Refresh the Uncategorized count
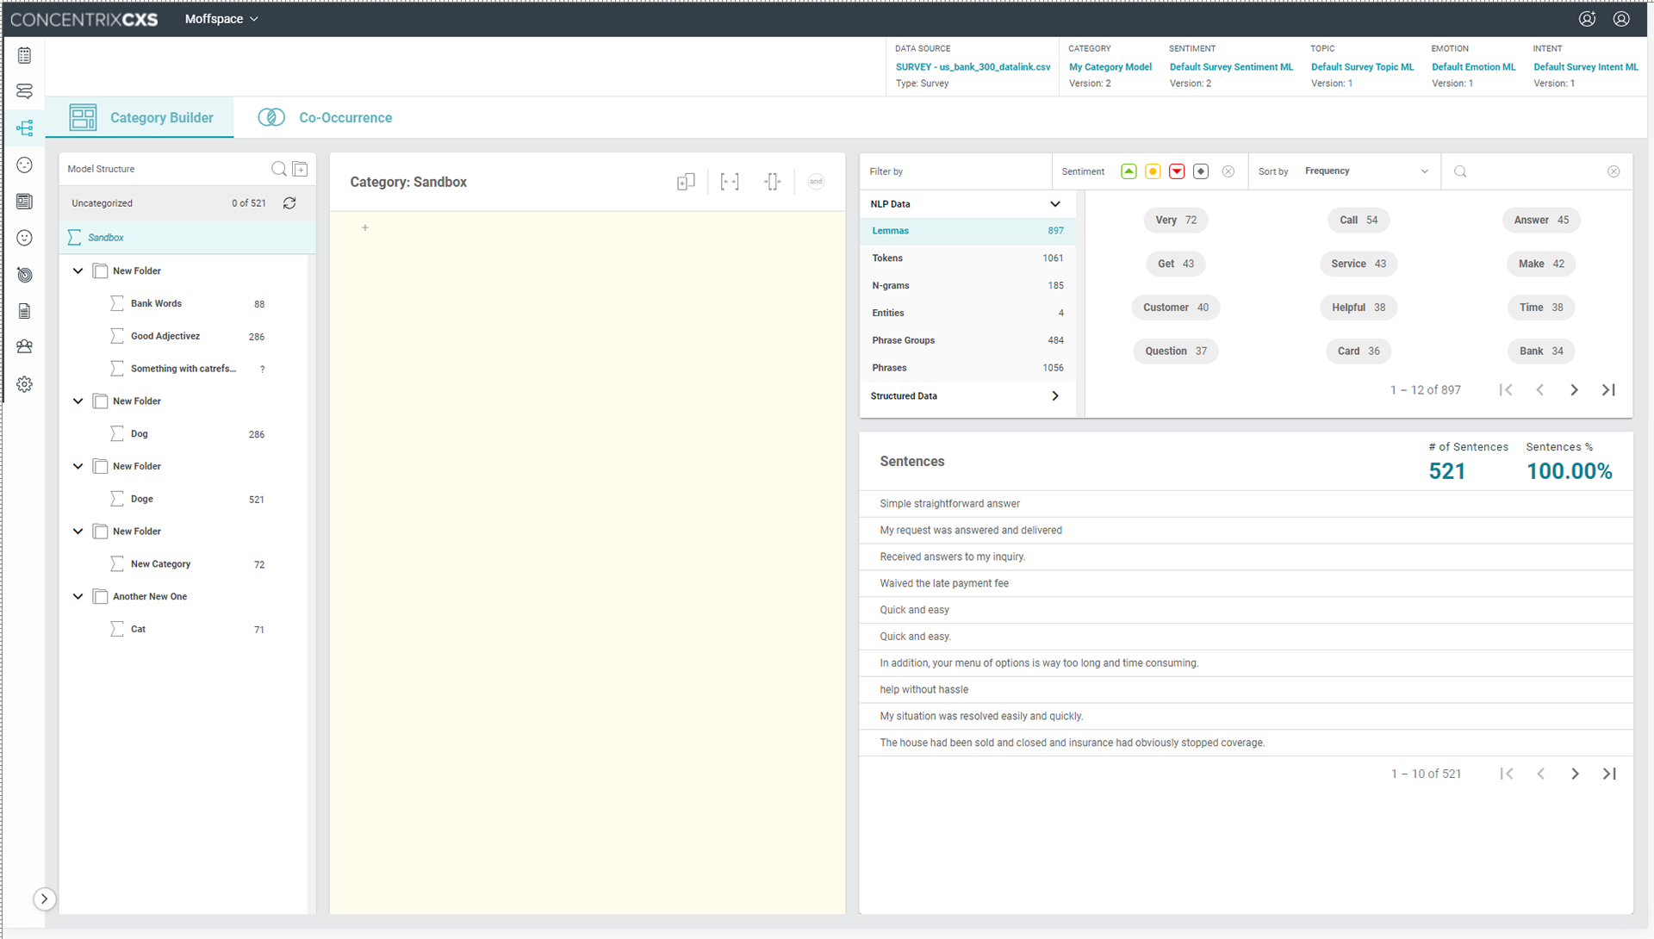 (x=289, y=203)
